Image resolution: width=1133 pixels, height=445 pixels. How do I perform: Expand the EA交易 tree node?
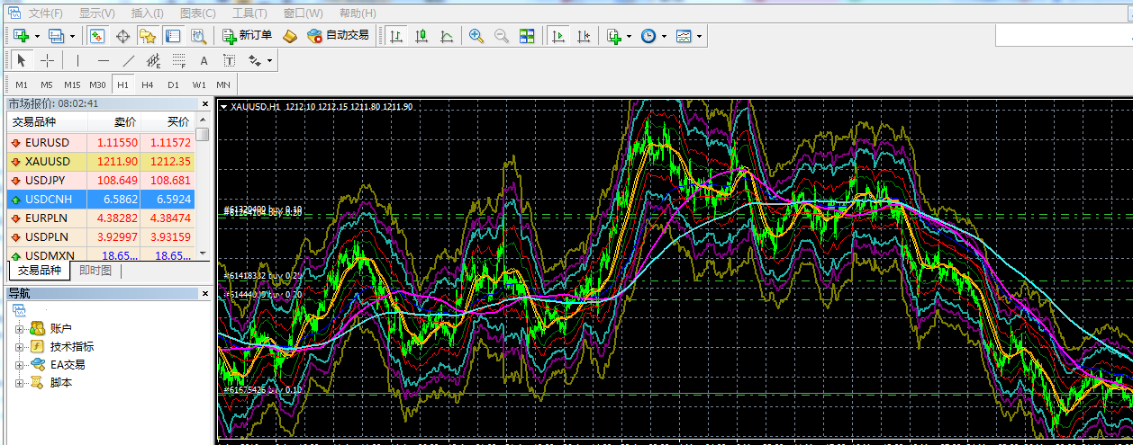point(19,364)
